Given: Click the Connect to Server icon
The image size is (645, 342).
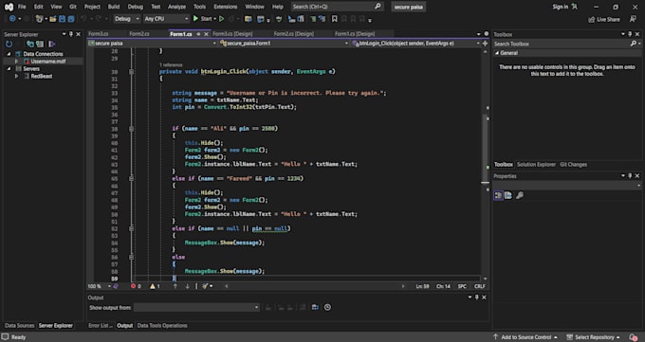Looking at the screenshot, I should pos(40,44).
